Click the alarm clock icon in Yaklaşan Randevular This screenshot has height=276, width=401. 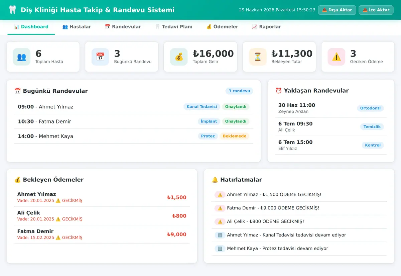(279, 91)
